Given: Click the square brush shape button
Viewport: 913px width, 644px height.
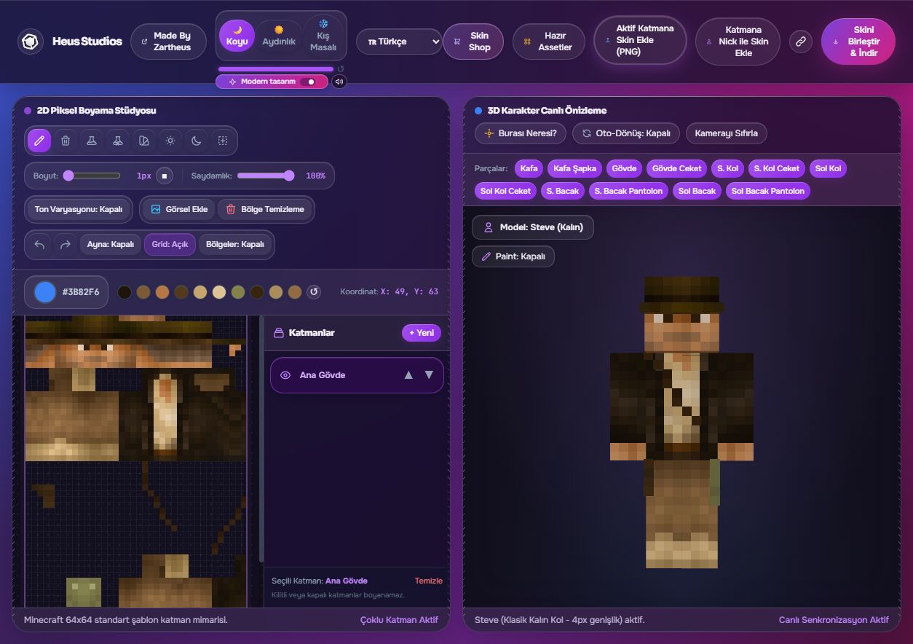Looking at the screenshot, I should click(165, 176).
